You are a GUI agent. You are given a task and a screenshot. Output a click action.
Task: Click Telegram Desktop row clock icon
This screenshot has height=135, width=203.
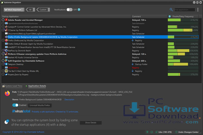coord(3,64)
